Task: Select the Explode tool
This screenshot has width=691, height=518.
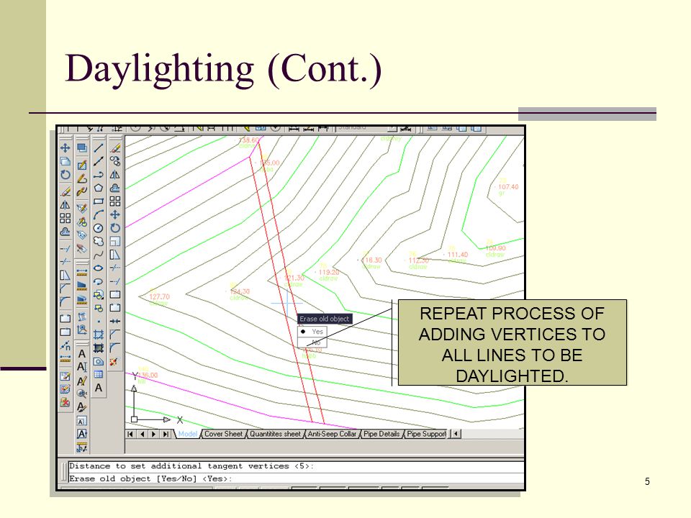Action: click(x=115, y=361)
